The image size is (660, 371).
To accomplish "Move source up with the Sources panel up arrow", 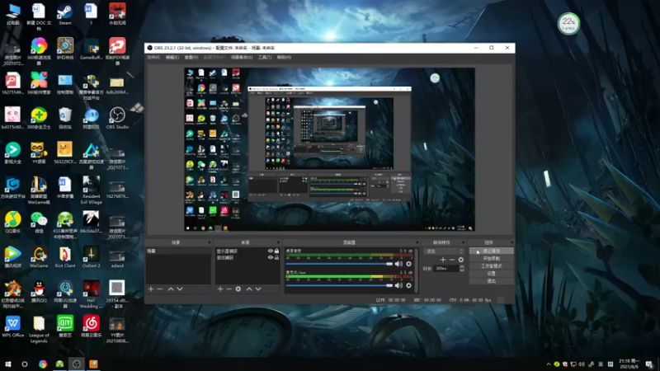I will [249, 289].
